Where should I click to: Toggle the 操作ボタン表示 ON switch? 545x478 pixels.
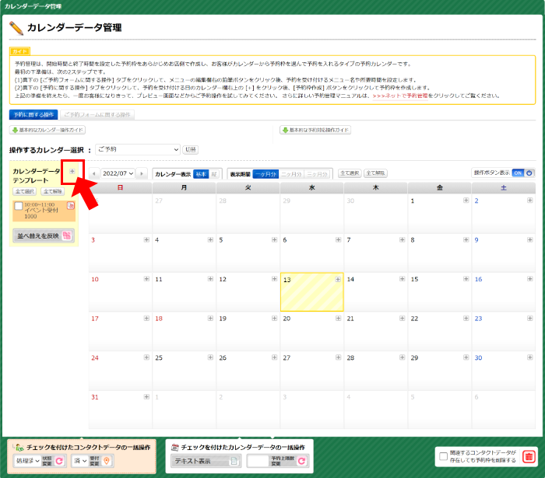coord(523,173)
